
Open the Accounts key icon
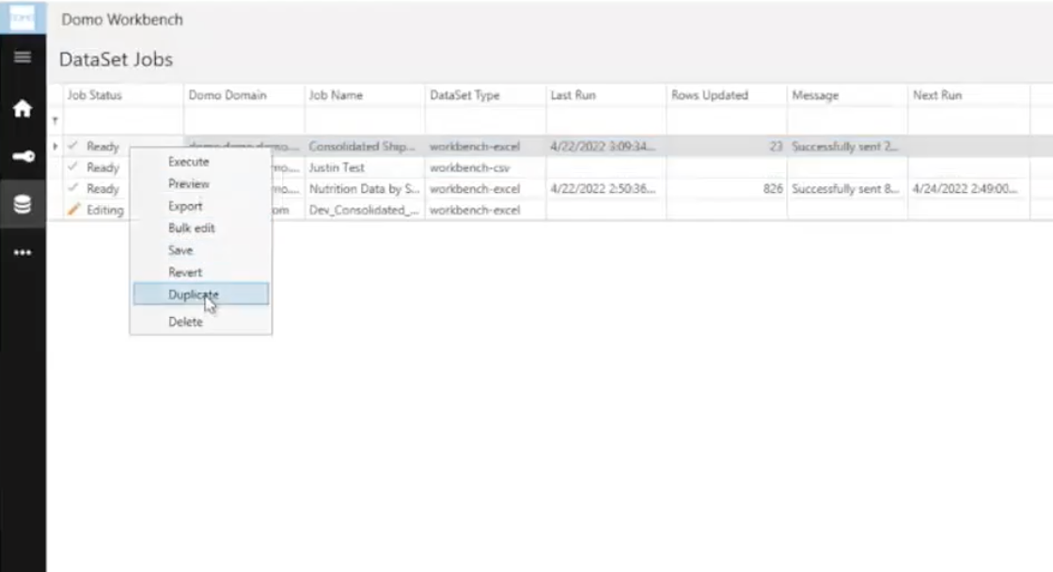[22, 155]
